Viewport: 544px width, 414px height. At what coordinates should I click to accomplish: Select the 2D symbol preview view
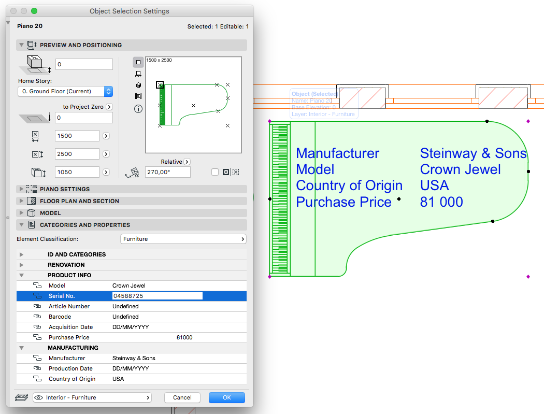pyautogui.click(x=137, y=62)
